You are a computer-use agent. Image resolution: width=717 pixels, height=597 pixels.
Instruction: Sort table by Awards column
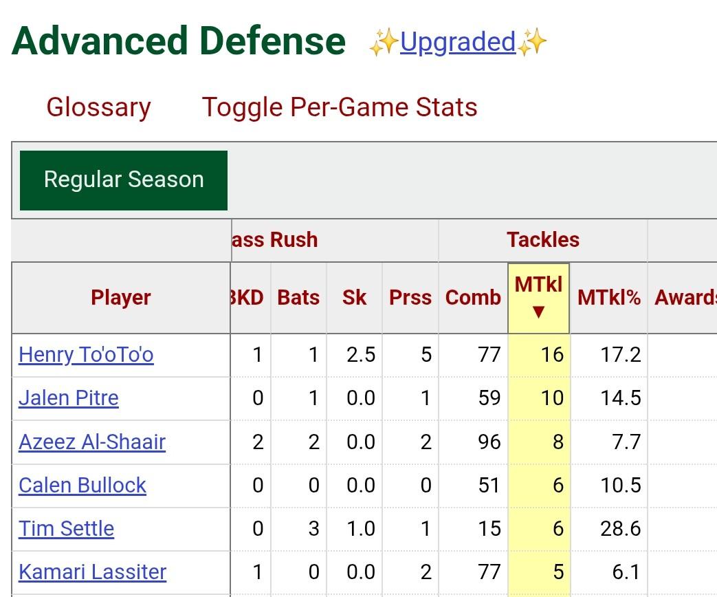pyautogui.click(x=685, y=298)
